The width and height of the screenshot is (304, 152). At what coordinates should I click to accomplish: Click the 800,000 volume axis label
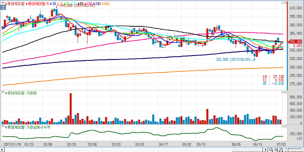tap(296, 97)
